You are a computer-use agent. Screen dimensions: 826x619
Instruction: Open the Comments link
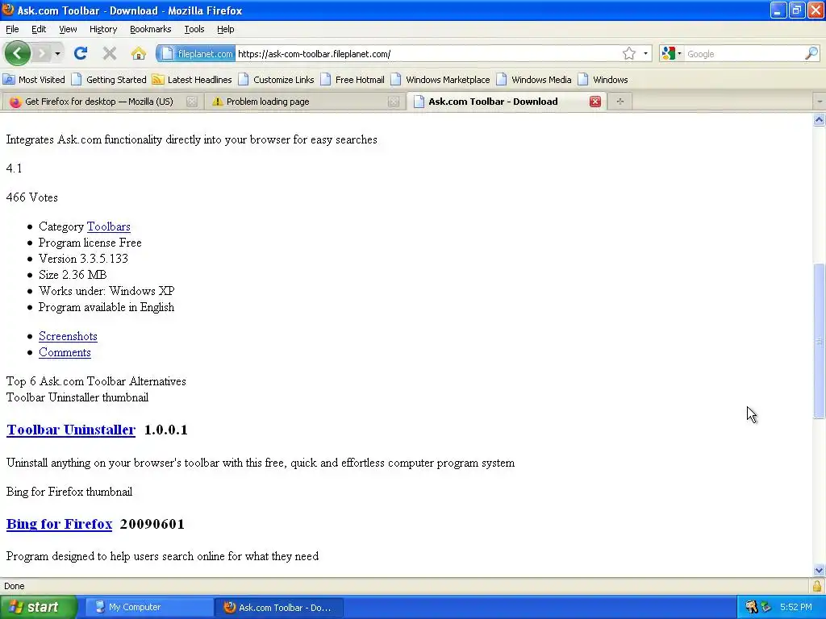click(65, 352)
